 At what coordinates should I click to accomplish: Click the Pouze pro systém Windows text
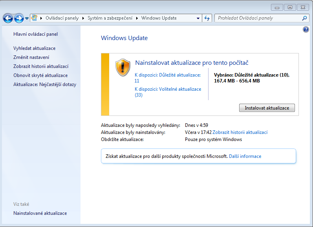point(213,139)
